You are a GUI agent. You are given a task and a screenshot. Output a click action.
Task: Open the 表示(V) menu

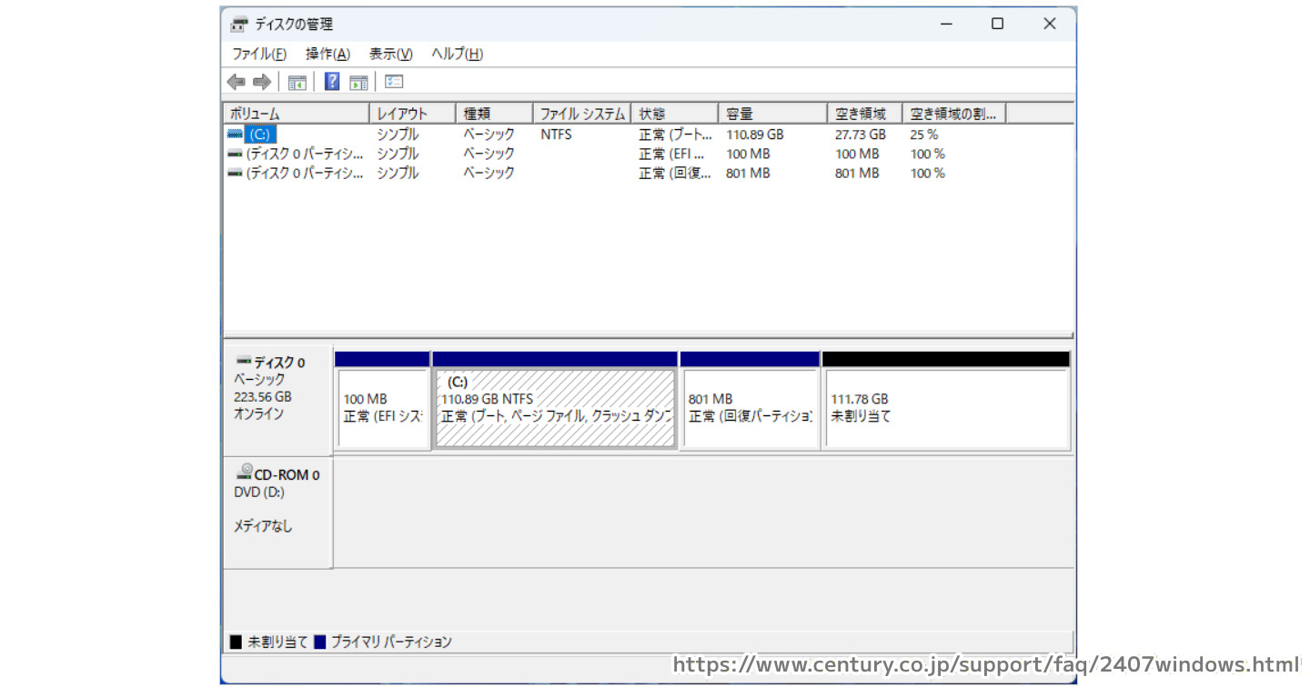coord(390,54)
